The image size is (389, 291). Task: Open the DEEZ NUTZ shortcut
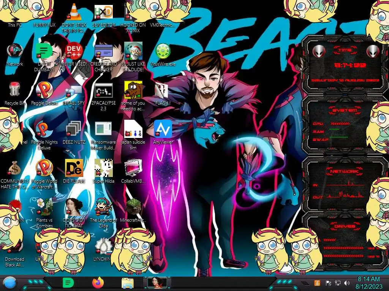74,133
